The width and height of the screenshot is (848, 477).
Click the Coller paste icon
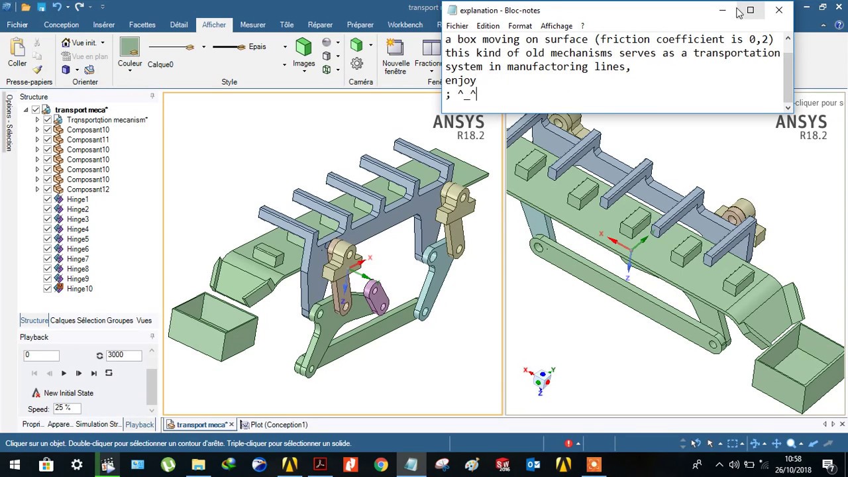pyautogui.click(x=17, y=47)
